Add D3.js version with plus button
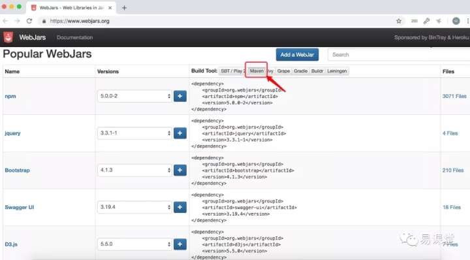 [180, 244]
